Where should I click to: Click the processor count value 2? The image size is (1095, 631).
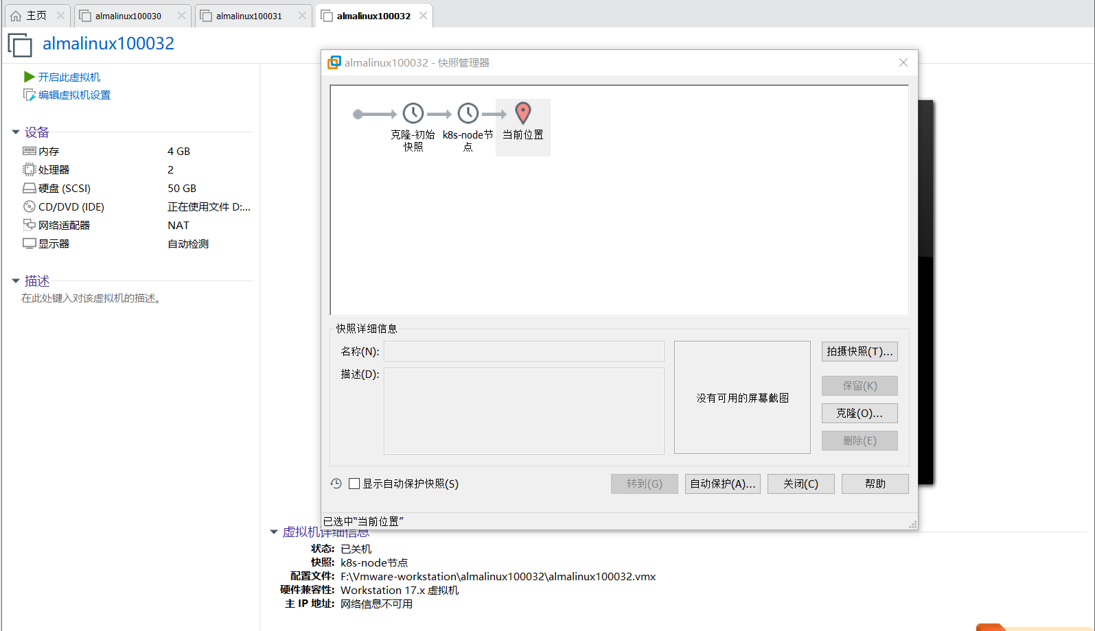click(170, 169)
